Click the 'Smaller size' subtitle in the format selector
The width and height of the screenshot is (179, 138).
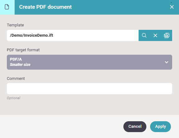[20, 65]
